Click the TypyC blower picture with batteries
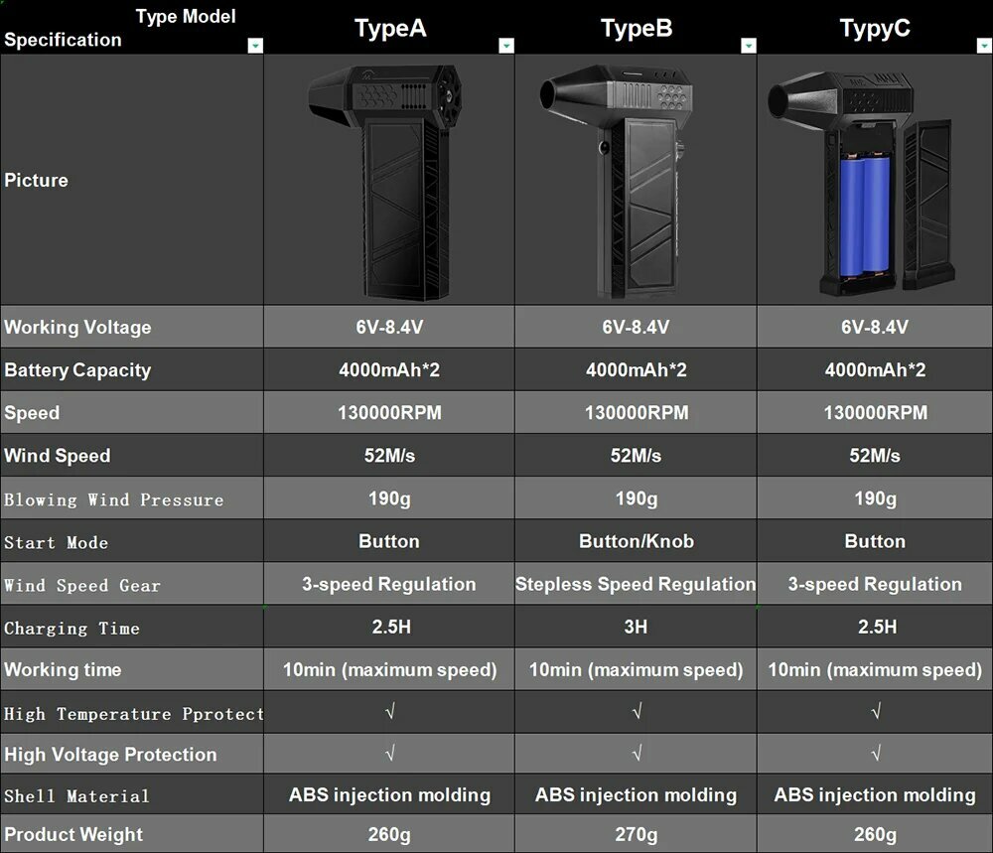The height and width of the screenshot is (853, 993). coord(861,183)
